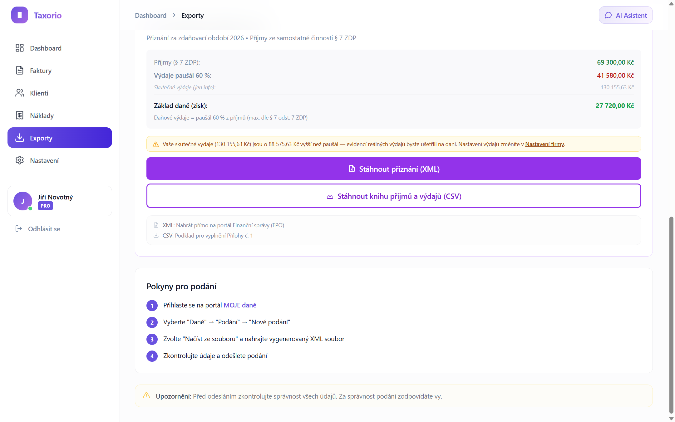Click the page's vertical scrollbar thumb

[x=671, y=315]
